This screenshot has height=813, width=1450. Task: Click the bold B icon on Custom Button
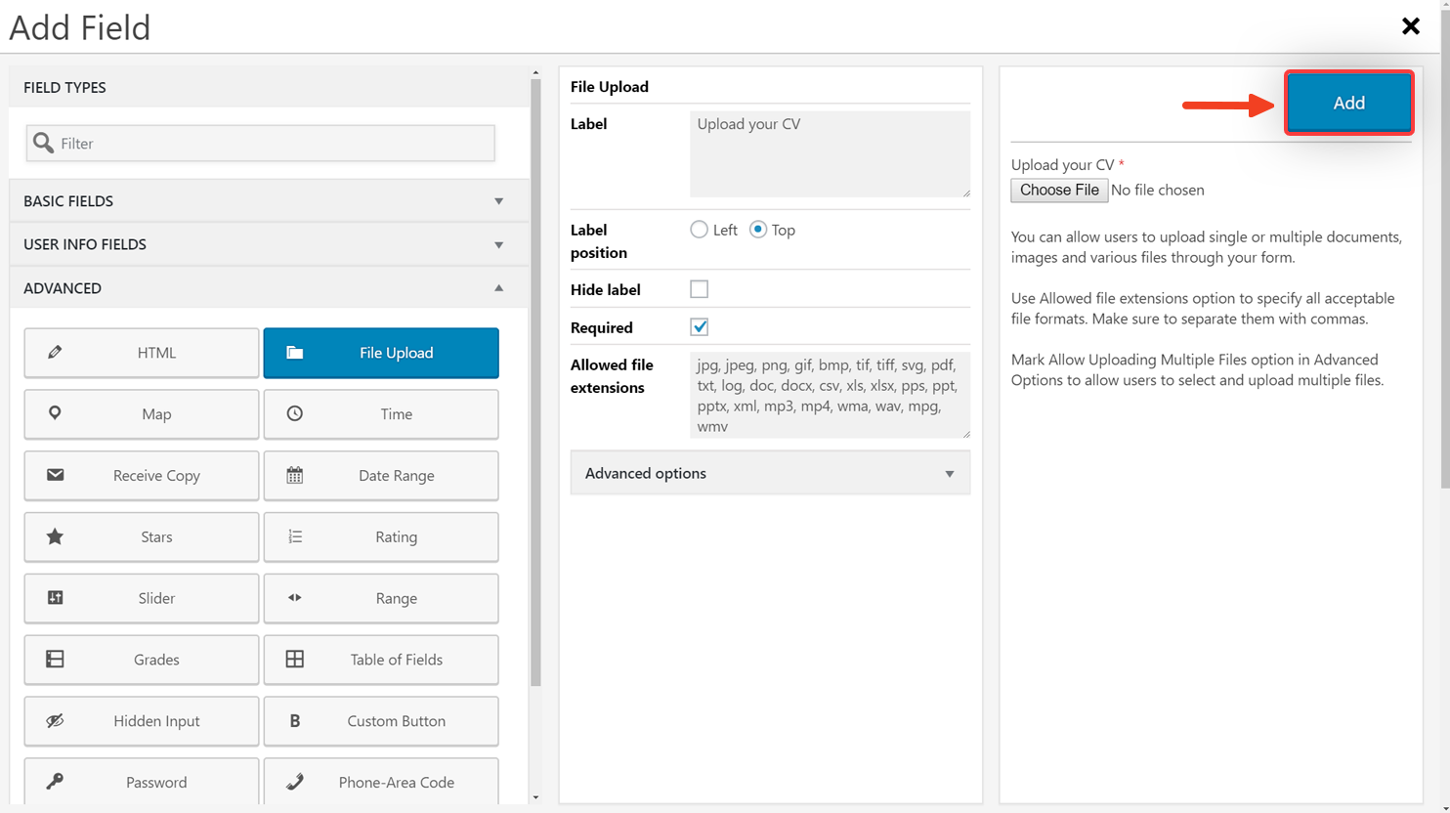294,721
